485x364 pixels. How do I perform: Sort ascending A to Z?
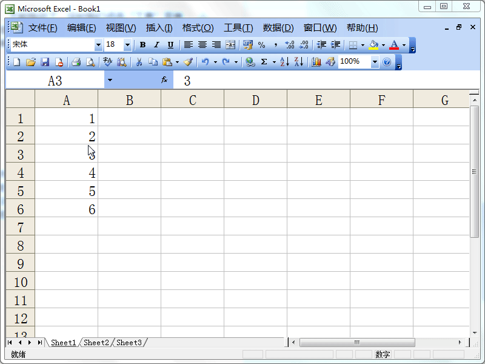click(284, 62)
